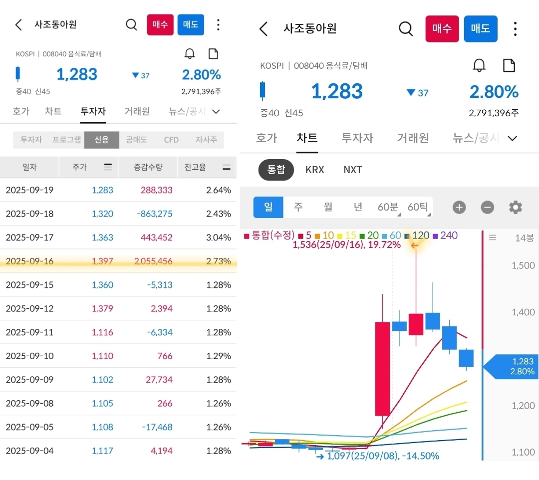
Task: Open the 거래원 tab
Action: (412, 138)
